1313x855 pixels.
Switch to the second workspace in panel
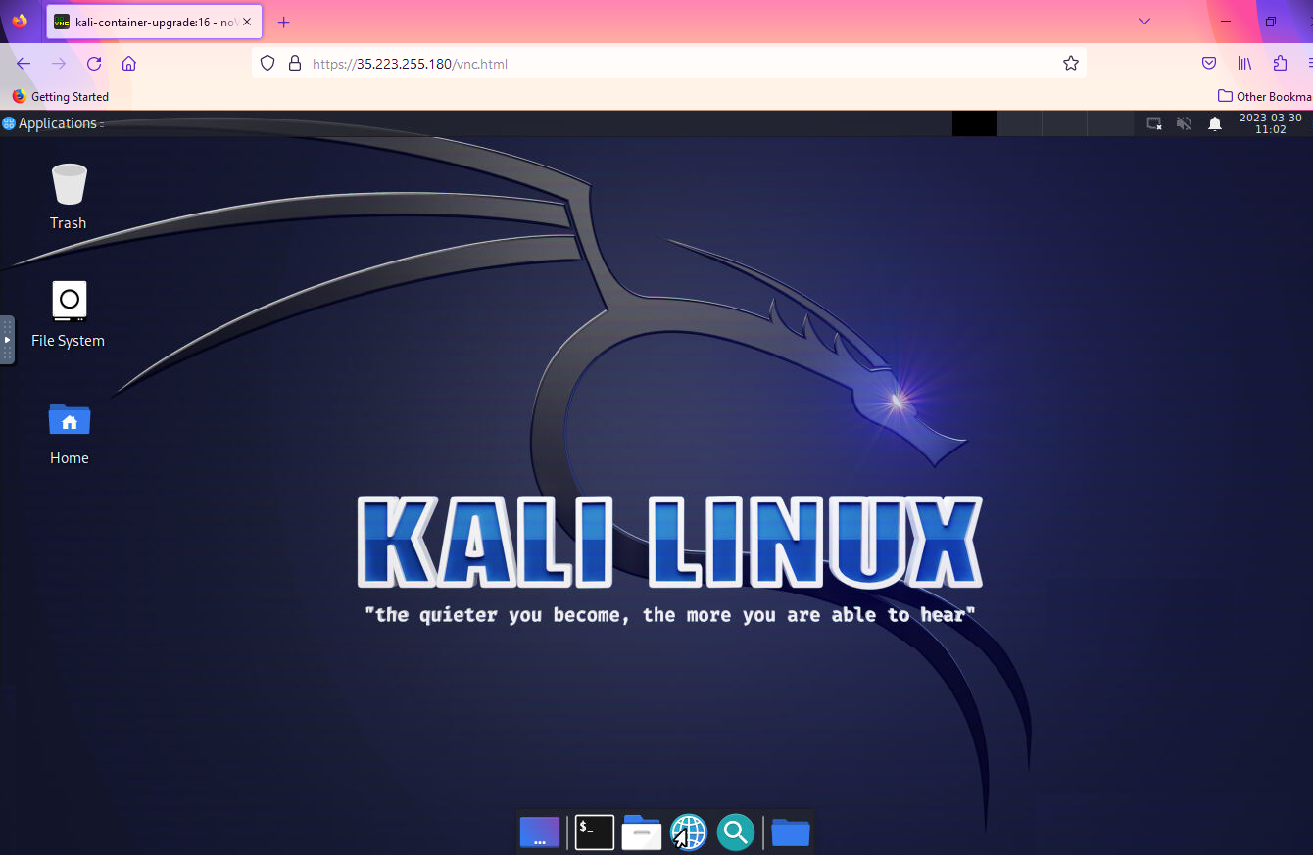1019,123
